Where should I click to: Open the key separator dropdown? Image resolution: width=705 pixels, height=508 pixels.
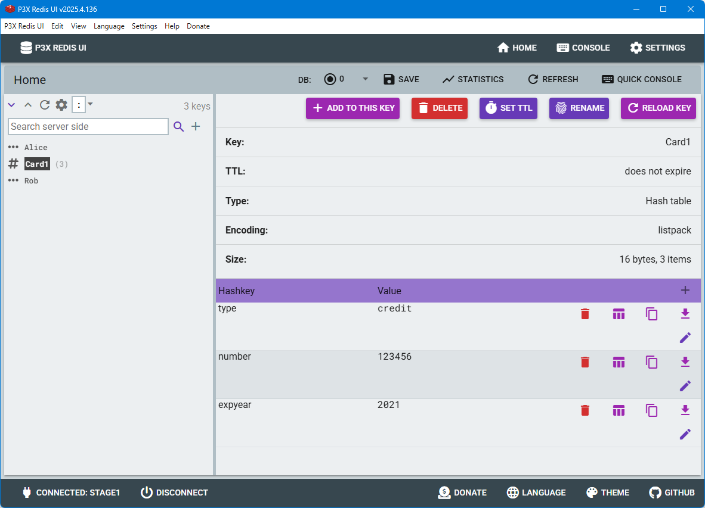pyautogui.click(x=90, y=104)
